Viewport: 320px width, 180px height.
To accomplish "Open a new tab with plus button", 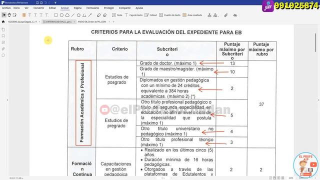I will 113,21.
